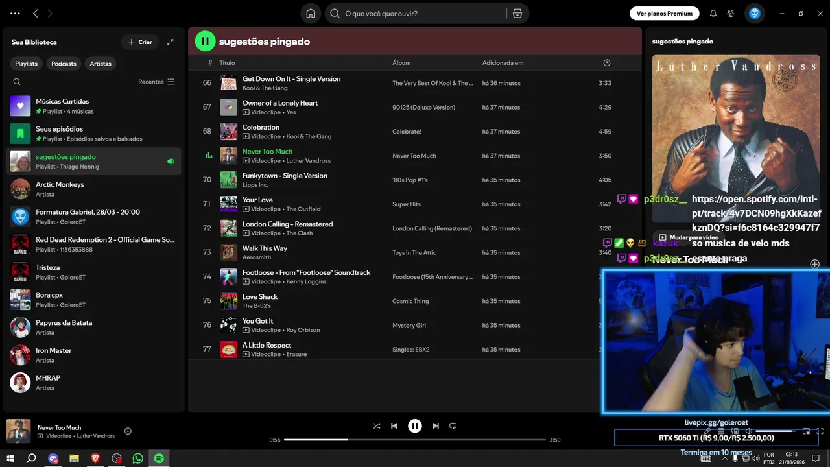830x467 pixels.
Task: Expand Sua Biblioteca to full view
Action: coord(171,42)
